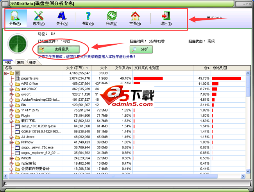Select the D: drive folder icon

click(x=12, y=73)
